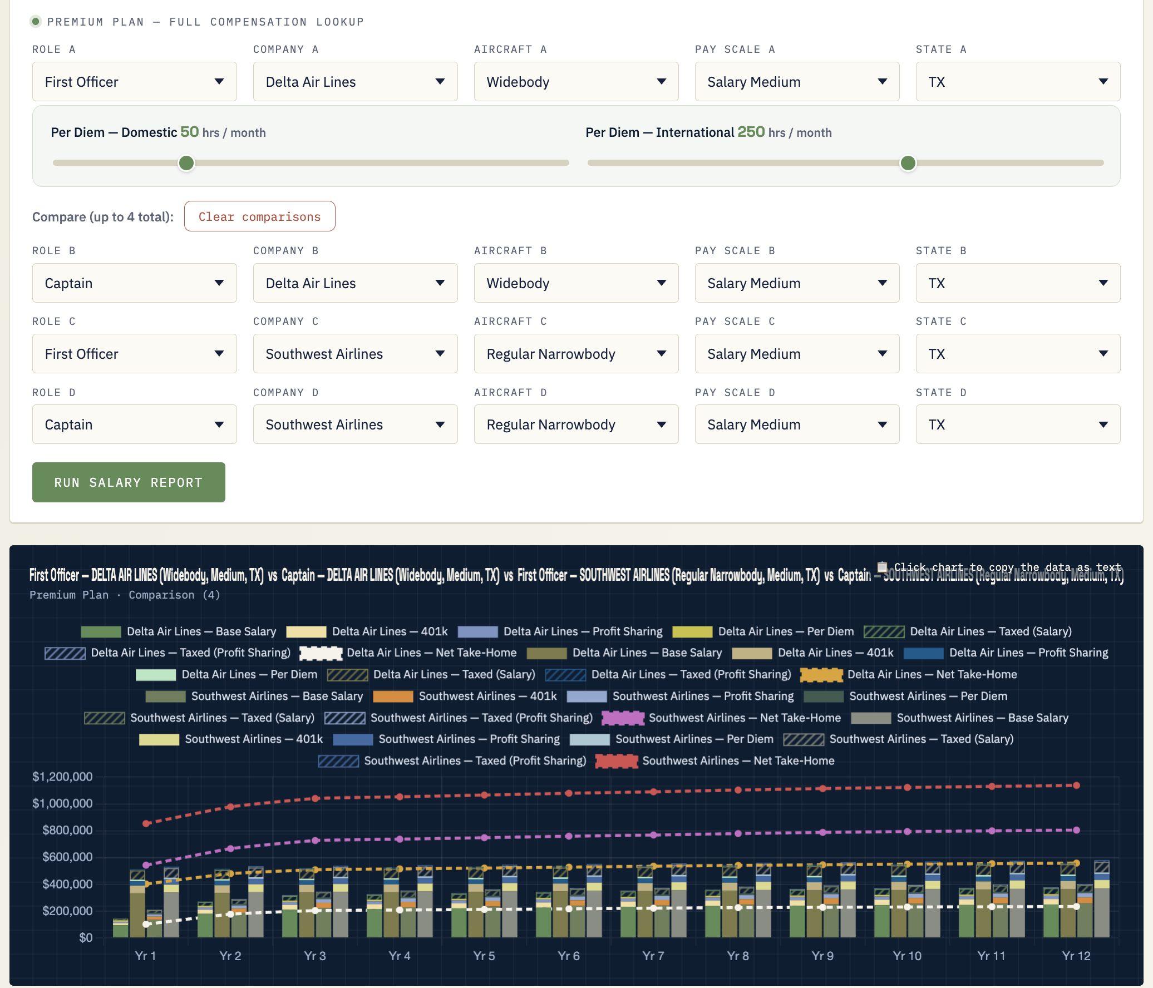Click the '$600,000' y-axis label

[x=67, y=857]
